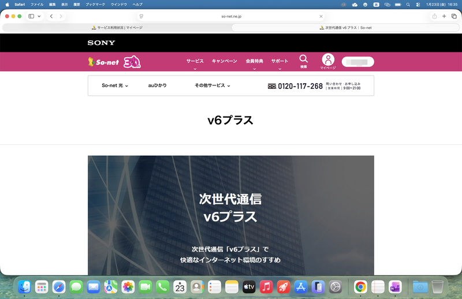Image resolution: width=462 pixels, height=299 pixels.
Task: Click the SONY logo in black header
Action: click(102, 43)
